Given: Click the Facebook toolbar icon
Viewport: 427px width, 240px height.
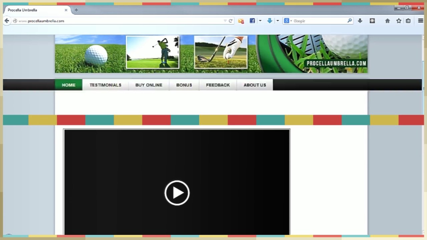Looking at the screenshot, I should tap(252, 21).
